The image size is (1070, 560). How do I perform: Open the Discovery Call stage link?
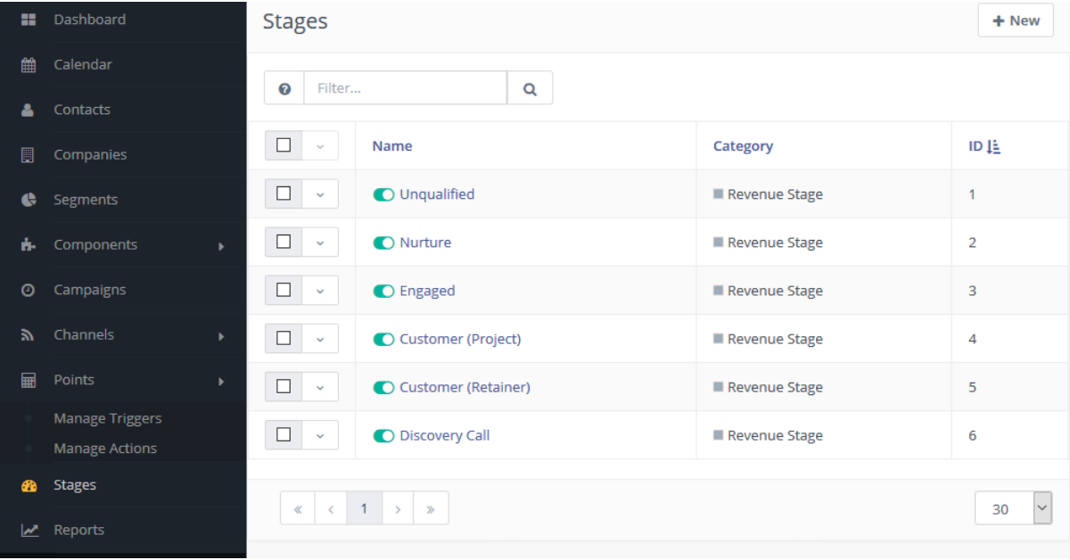[444, 435]
